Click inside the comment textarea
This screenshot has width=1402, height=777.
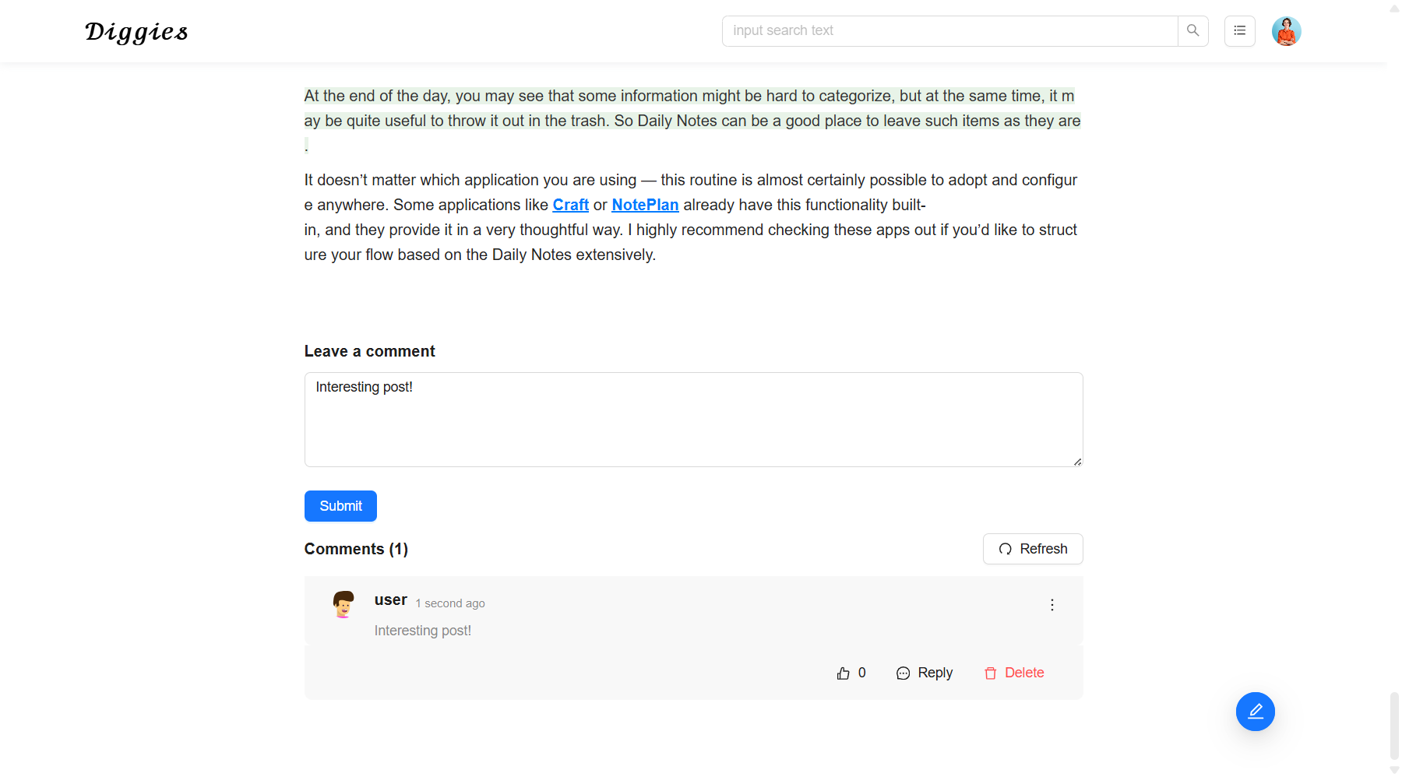tap(693, 420)
